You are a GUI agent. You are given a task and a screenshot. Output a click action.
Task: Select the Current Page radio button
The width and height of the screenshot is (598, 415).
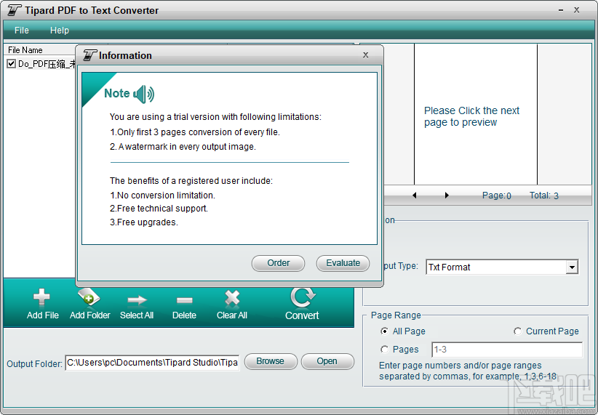point(517,331)
